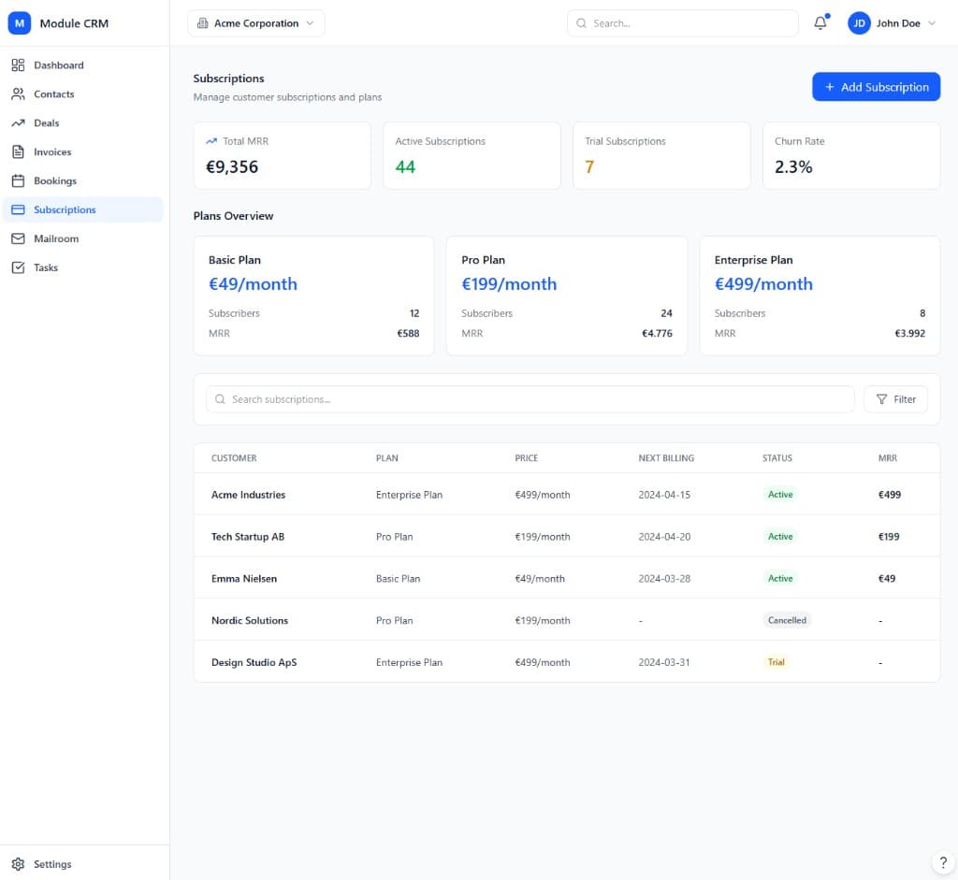Click Trial Subscriptions count 7

click(589, 166)
